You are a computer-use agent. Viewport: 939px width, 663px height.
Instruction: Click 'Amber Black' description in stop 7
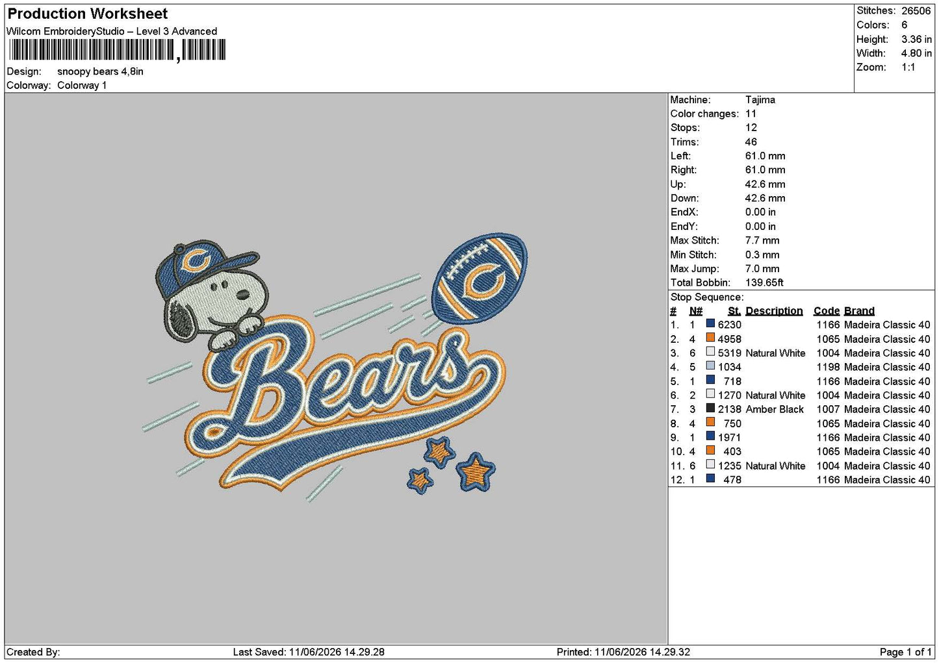(x=775, y=409)
